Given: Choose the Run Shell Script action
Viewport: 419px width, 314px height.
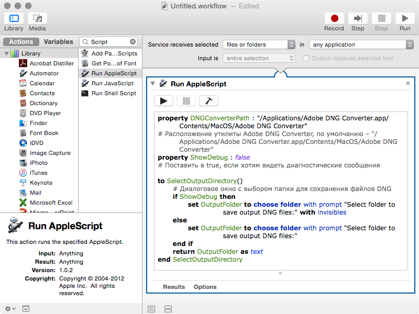Looking at the screenshot, I should [x=110, y=93].
